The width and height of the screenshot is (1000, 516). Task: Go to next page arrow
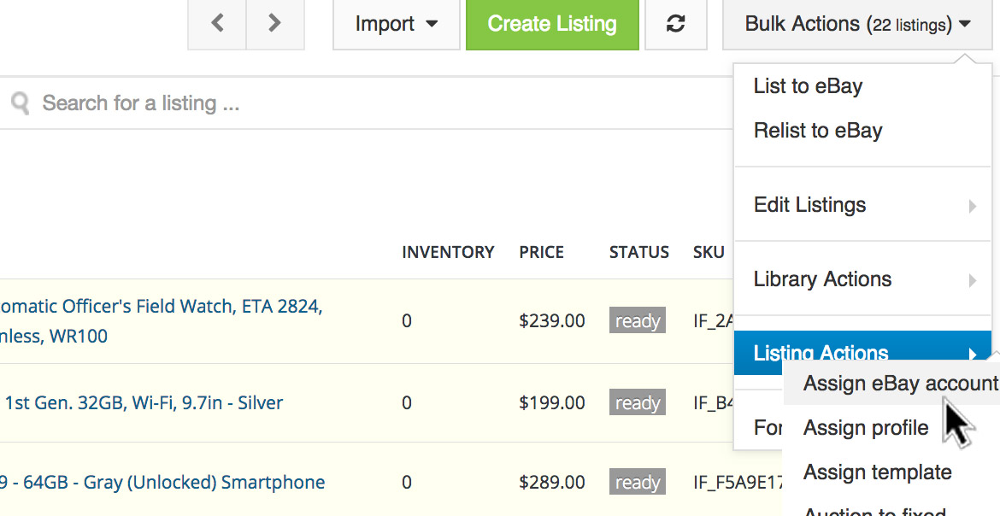274,24
